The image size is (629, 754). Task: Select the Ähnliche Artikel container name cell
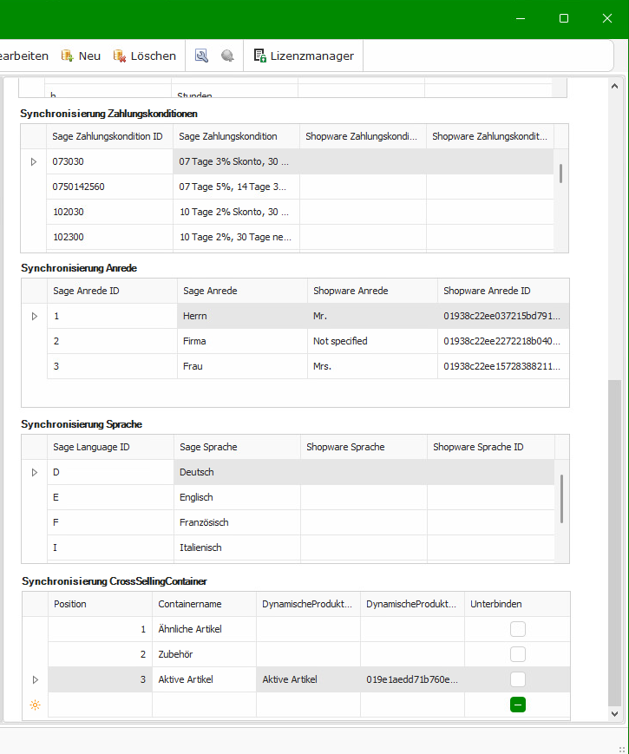204,629
